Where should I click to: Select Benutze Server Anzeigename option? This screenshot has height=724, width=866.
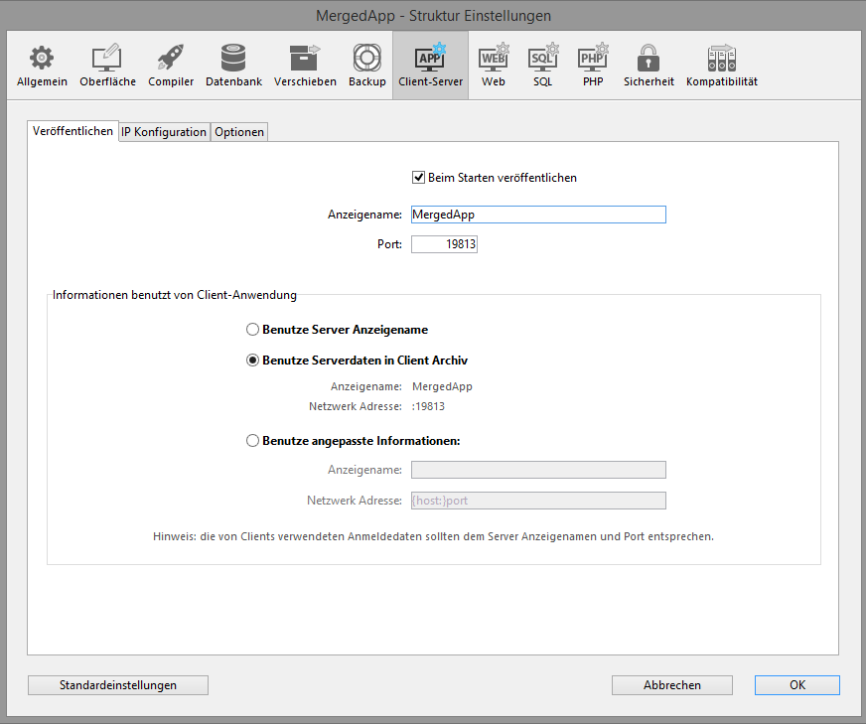point(253,329)
